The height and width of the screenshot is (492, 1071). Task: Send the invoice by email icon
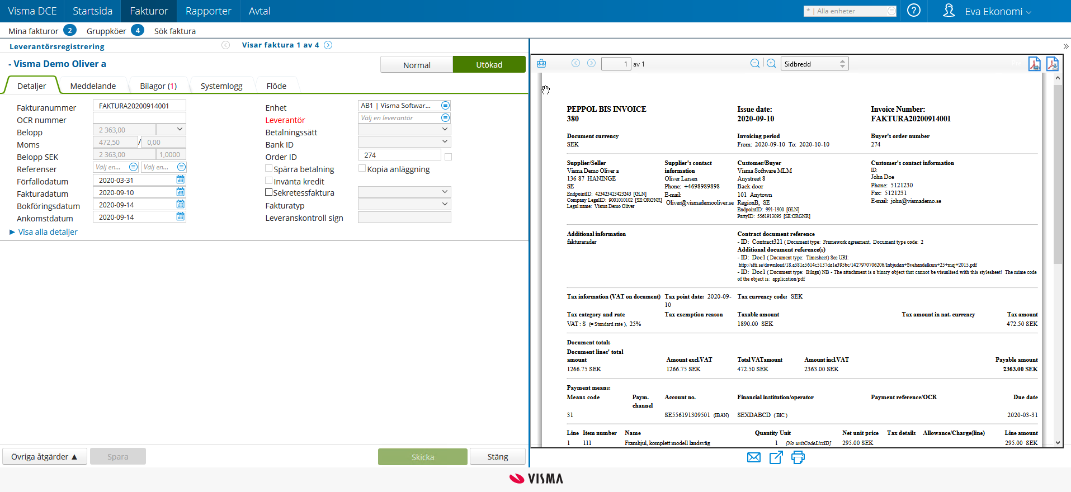[x=754, y=457]
